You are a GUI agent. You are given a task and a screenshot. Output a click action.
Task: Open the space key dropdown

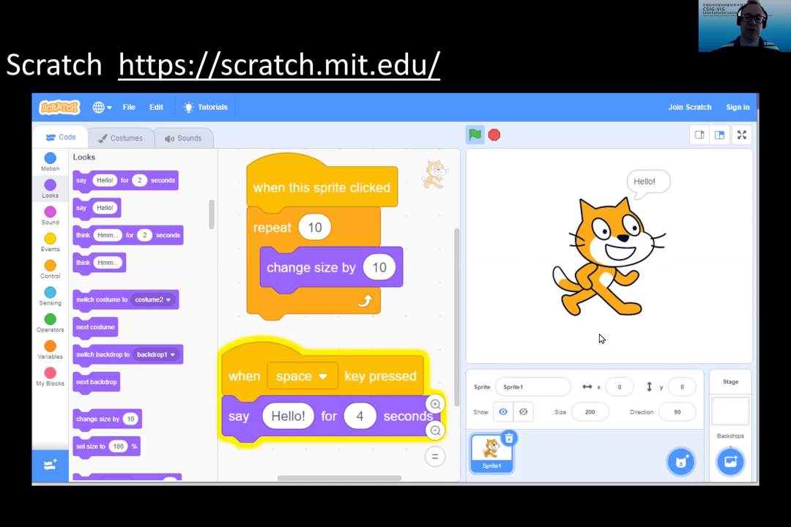[x=302, y=376]
